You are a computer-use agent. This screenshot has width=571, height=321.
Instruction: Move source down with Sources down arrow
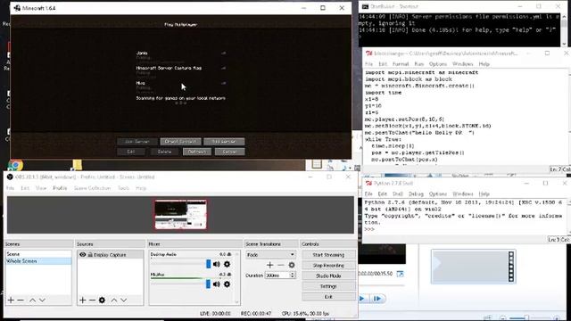pyautogui.click(x=124, y=300)
